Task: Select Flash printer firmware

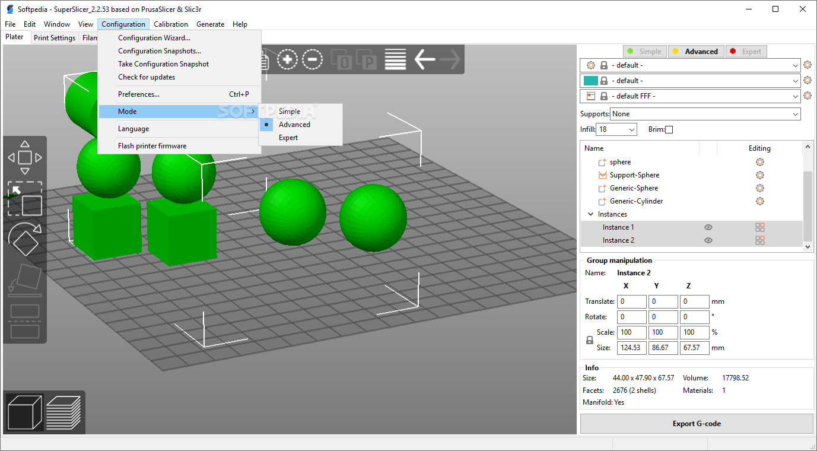Action: point(179,146)
